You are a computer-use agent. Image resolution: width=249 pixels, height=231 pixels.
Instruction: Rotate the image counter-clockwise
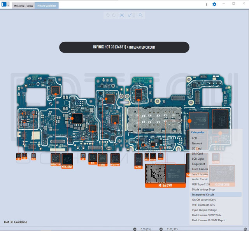click(108, 15)
